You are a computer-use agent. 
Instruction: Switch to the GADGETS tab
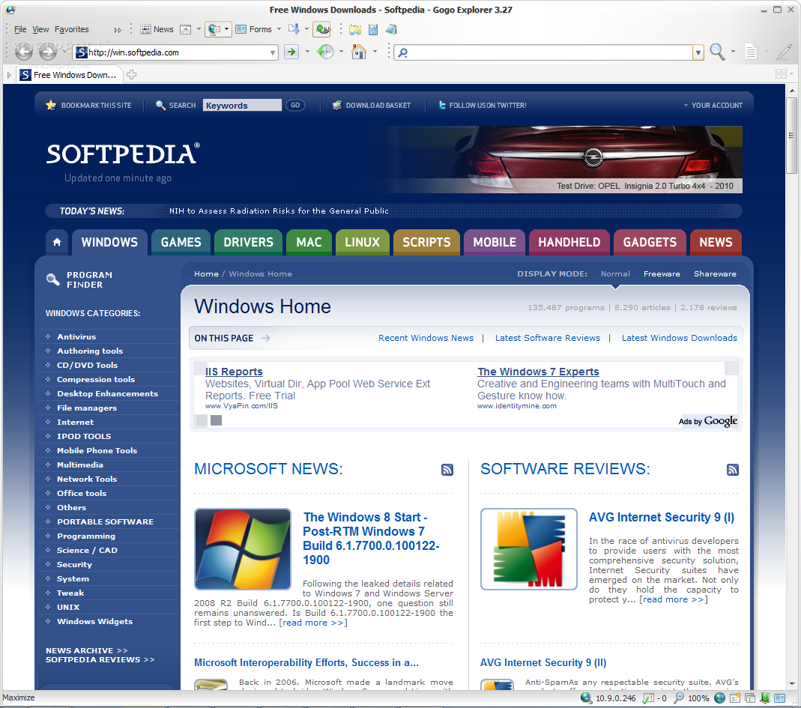pyautogui.click(x=650, y=242)
